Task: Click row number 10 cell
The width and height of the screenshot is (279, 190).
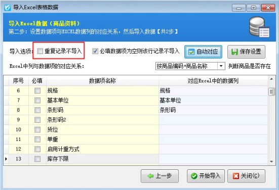Action: tap(18, 129)
